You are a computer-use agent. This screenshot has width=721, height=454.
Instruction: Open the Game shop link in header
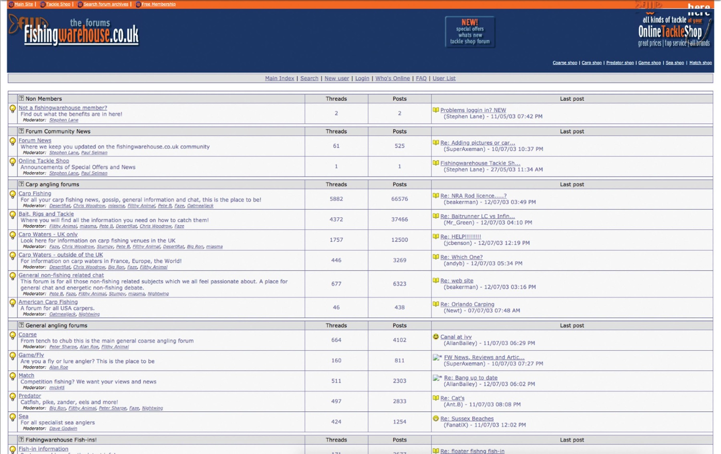pyautogui.click(x=649, y=63)
